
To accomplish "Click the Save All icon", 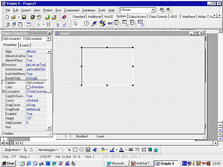I will 33,17.
